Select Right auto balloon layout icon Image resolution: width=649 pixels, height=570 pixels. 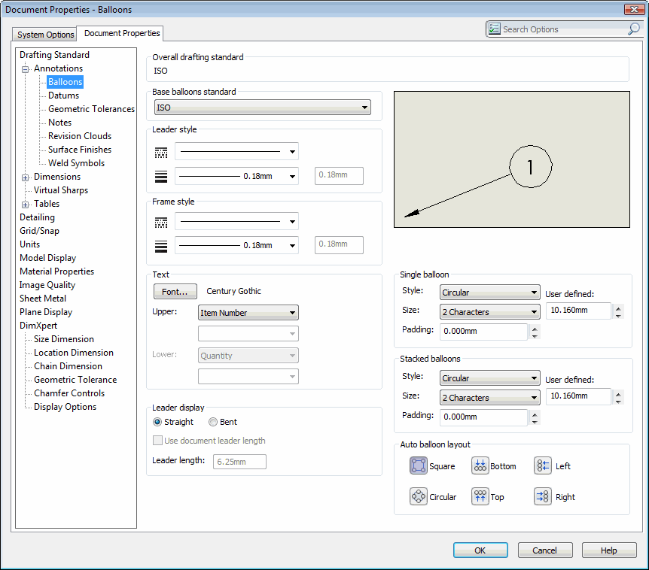[542, 496]
